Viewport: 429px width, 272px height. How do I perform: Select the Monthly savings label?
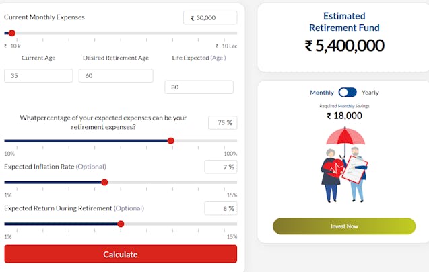pyautogui.click(x=322, y=93)
